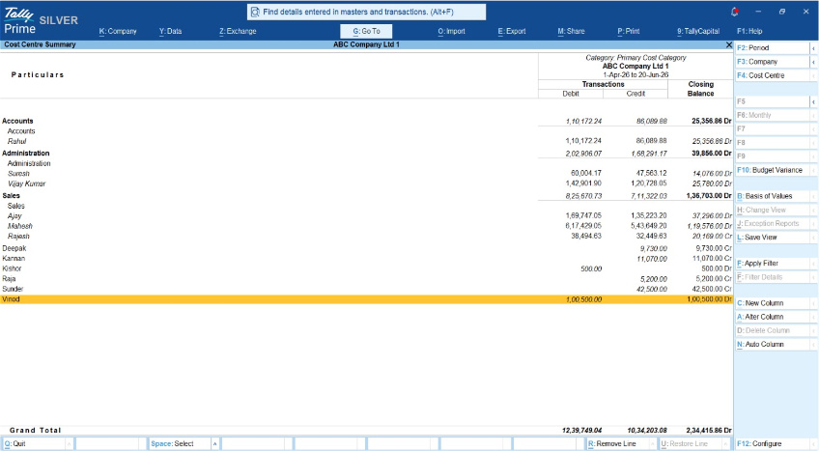The width and height of the screenshot is (819, 451).
Task: Click Q: Quit button
Action: coord(34,443)
